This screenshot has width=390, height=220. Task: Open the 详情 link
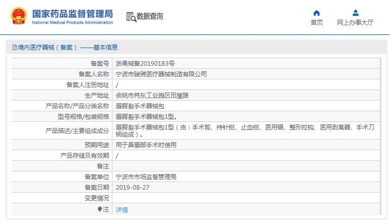pyautogui.click(x=122, y=210)
